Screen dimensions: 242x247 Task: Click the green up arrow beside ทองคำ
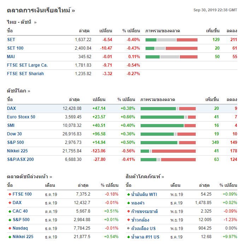point(128,203)
